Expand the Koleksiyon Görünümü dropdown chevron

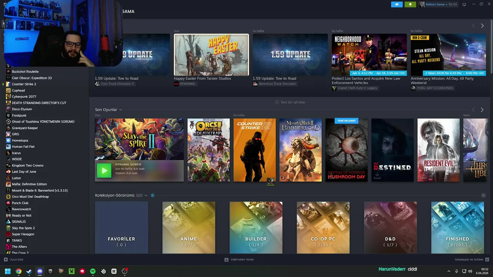click(x=146, y=195)
